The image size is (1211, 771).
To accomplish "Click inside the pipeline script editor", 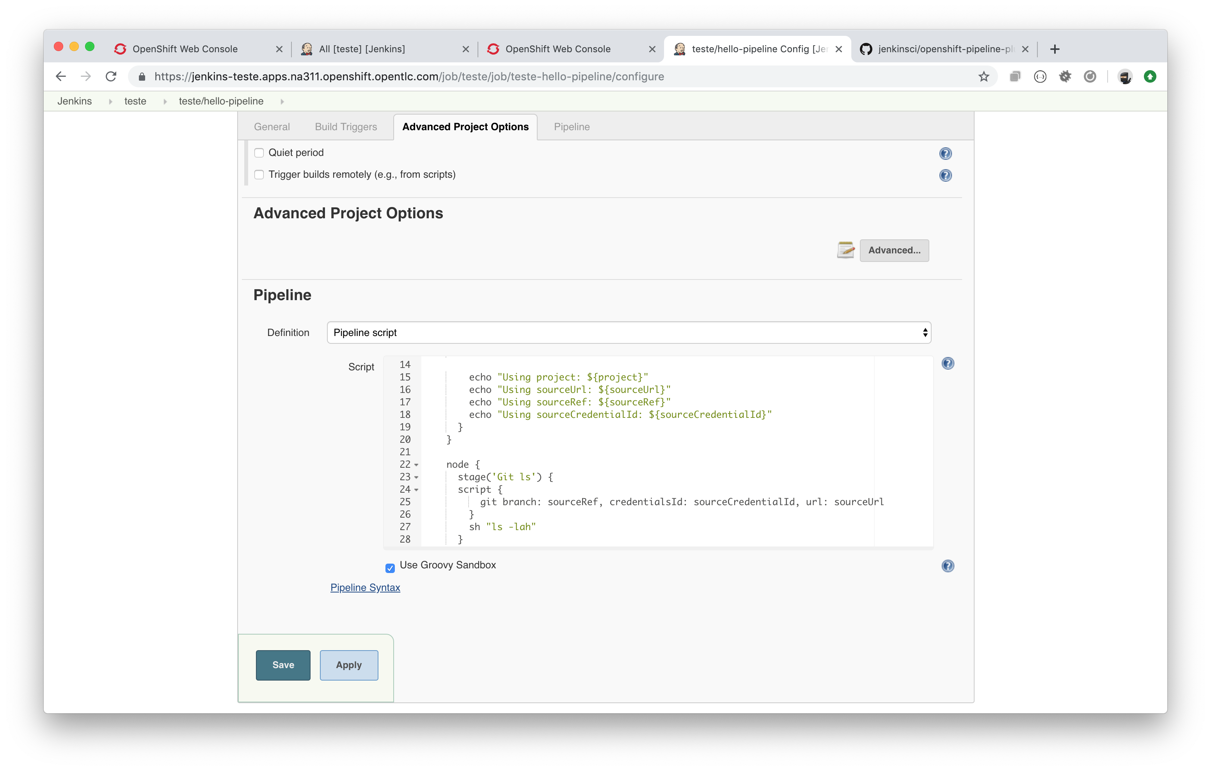I will [654, 452].
